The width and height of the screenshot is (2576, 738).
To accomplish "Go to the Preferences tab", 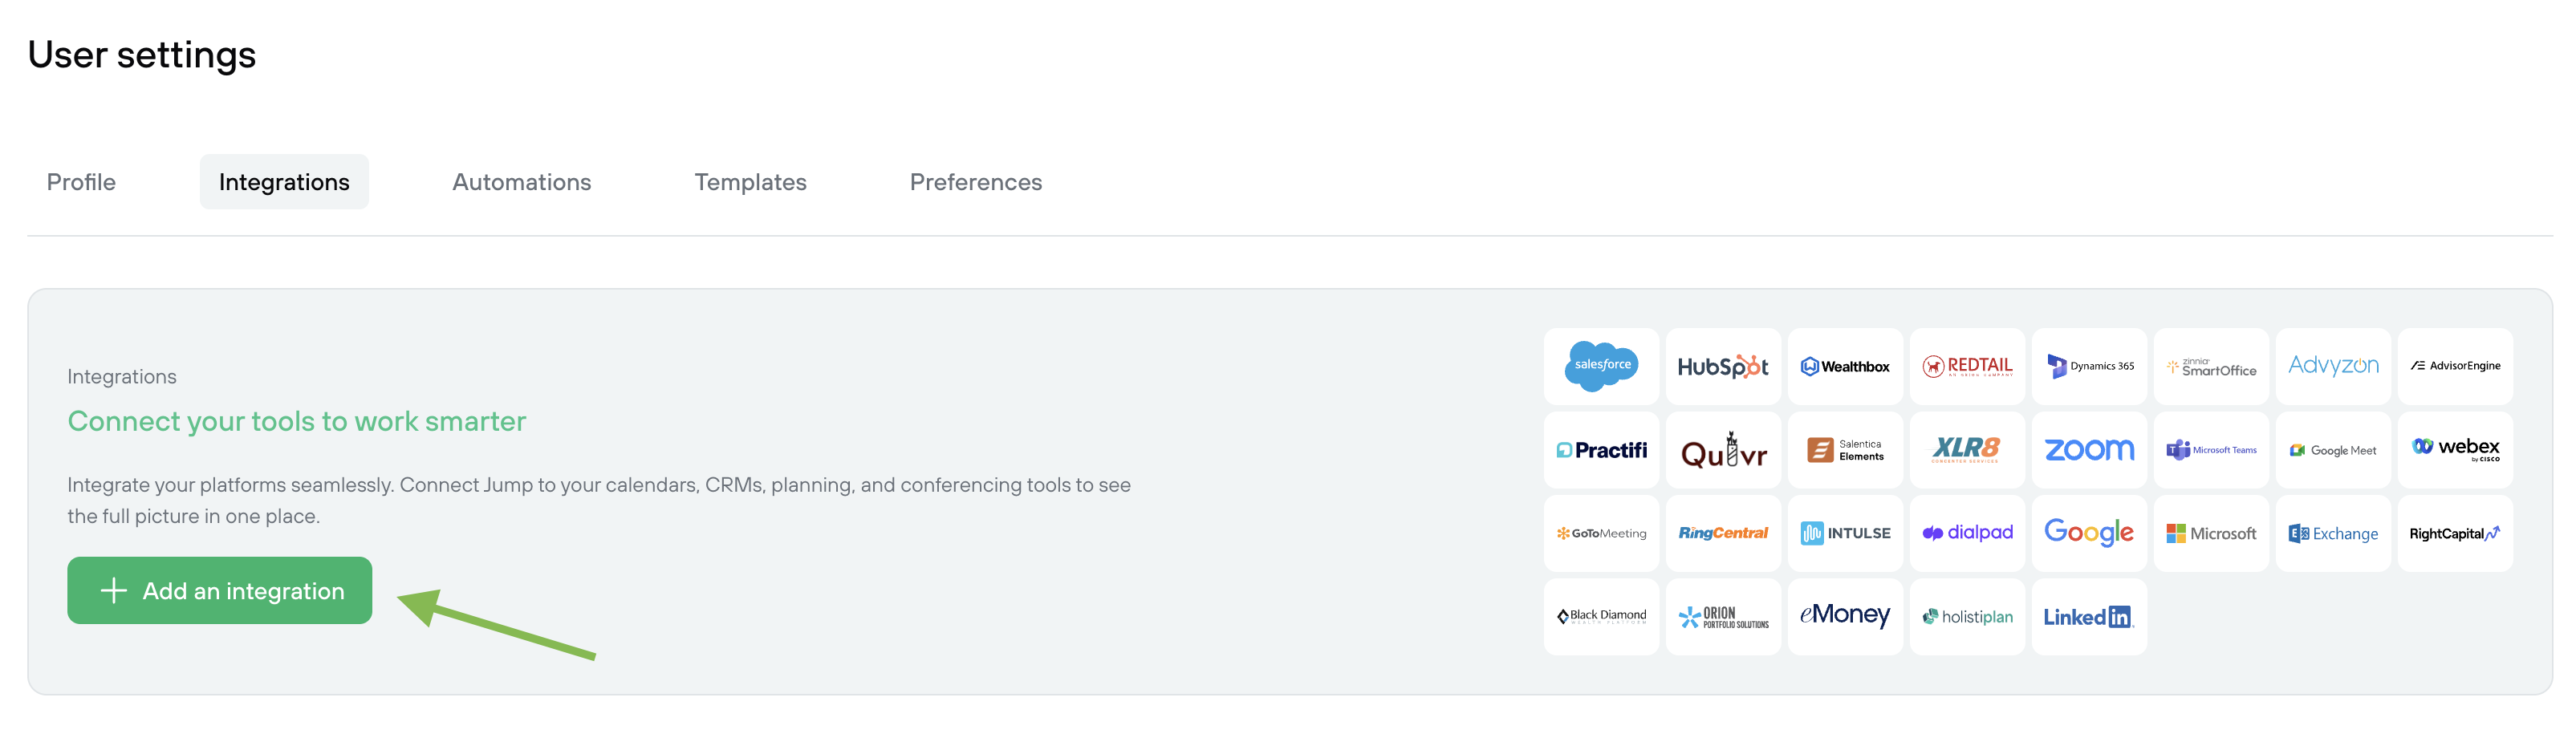I will (x=975, y=182).
